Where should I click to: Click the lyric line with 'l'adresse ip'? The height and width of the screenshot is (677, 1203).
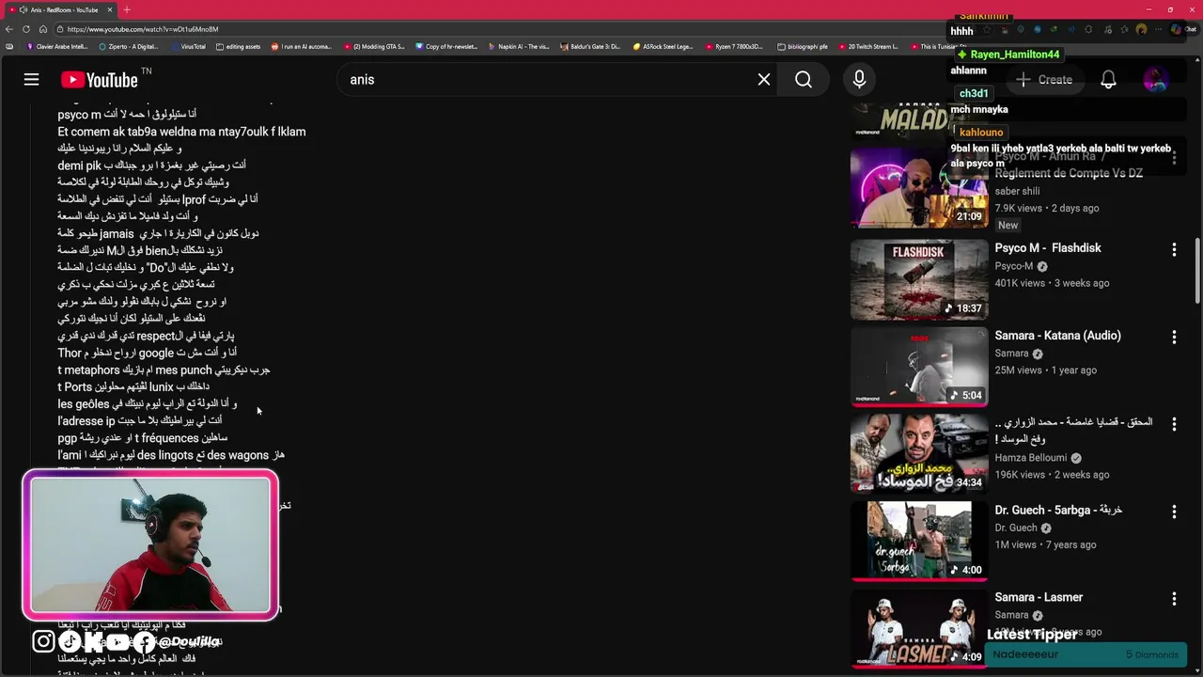point(140,421)
